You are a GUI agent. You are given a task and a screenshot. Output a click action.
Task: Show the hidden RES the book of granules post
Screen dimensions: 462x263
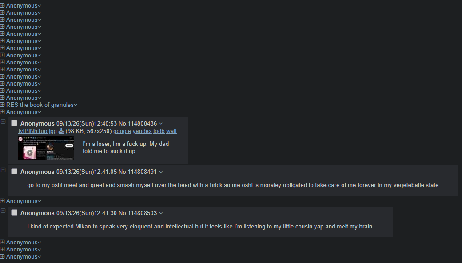[2, 105]
